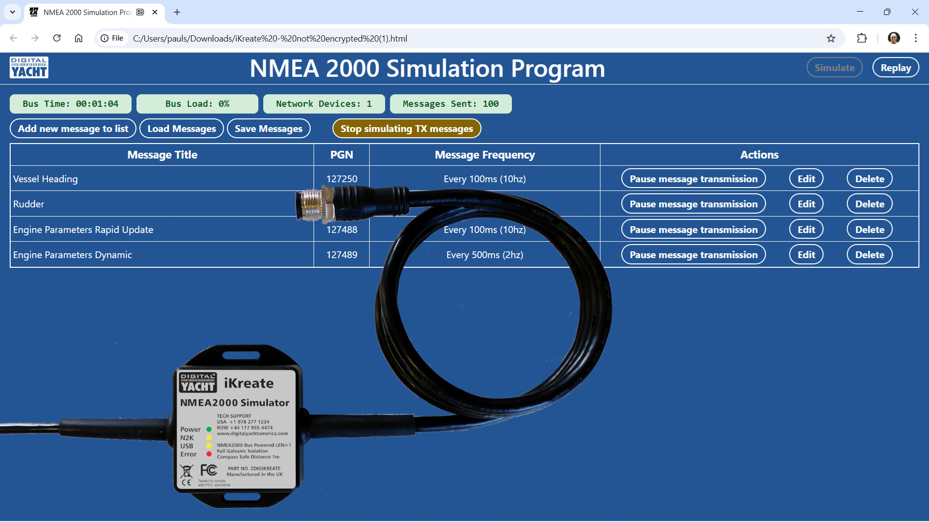Click the Load Messages button
The image size is (929, 522).
181,129
